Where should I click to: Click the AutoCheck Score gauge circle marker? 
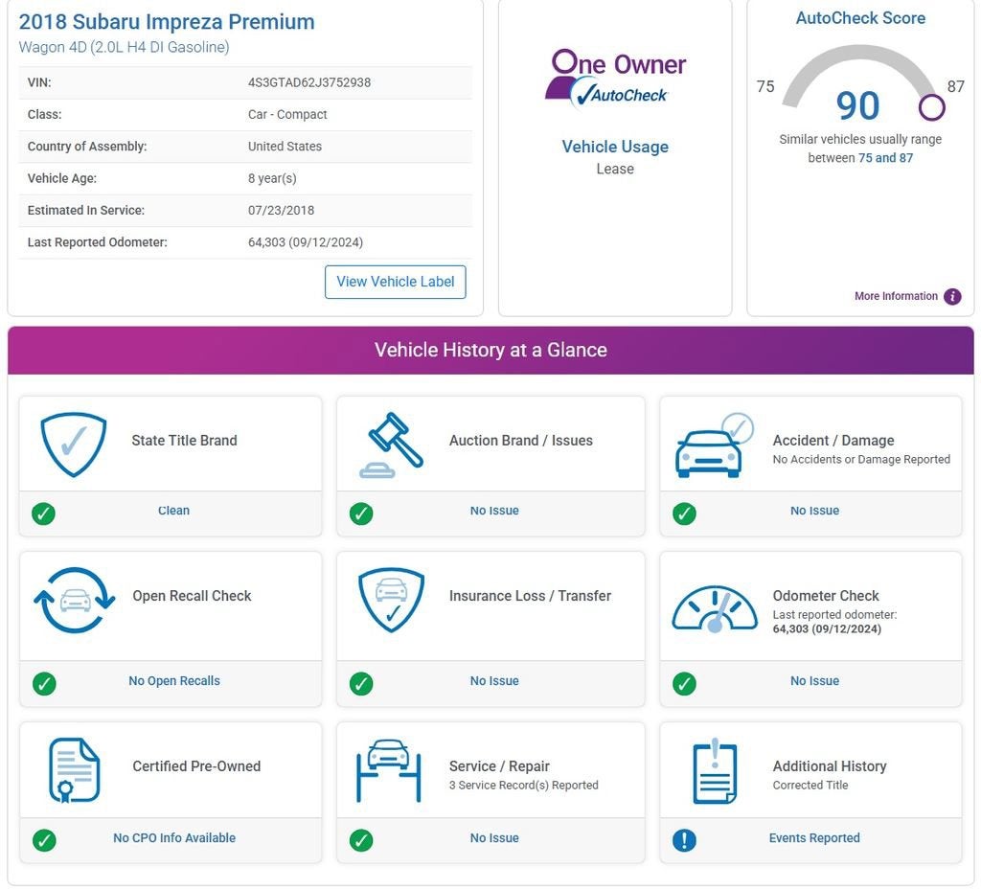[x=931, y=107]
